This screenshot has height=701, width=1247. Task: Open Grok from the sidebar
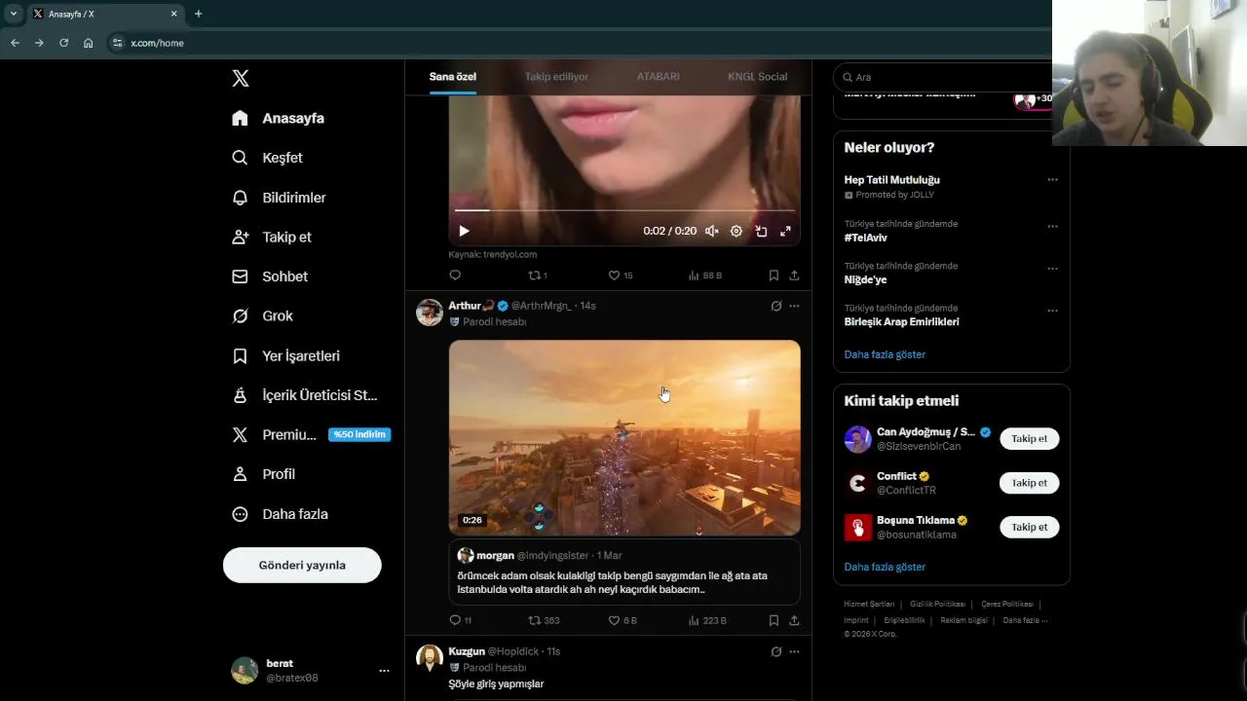pyautogui.click(x=262, y=315)
